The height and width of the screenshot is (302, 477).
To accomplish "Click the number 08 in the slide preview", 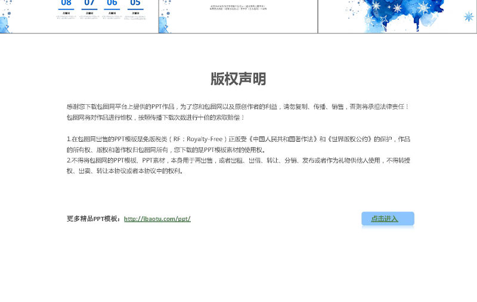I will tap(66, 3).
